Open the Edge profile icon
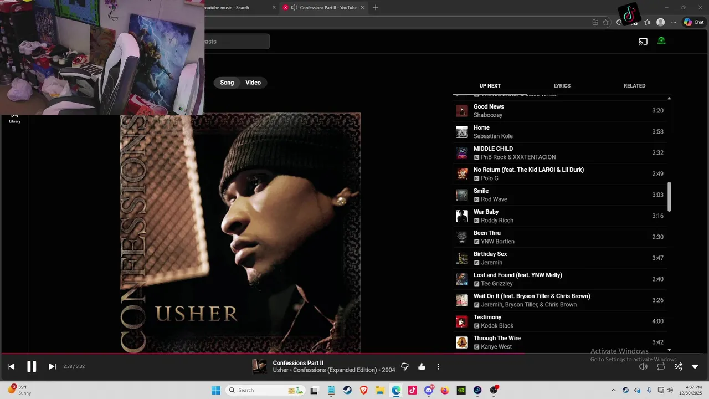709x399 pixels. (x=660, y=22)
